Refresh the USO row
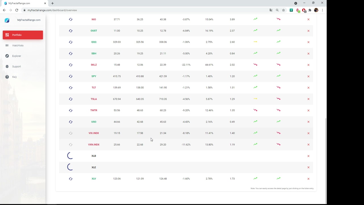 point(71,122)
